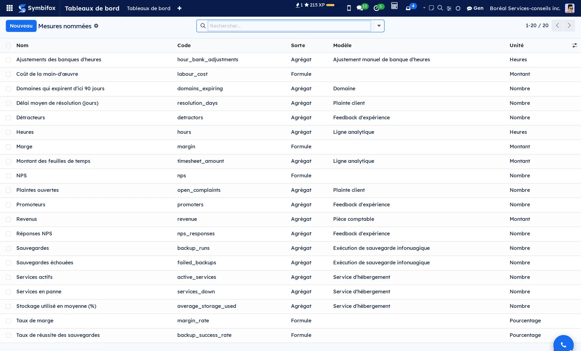Image resolution: width=581 pixels, height=351 pixels.
Task: Sort by the Code column header
Action: click(x=184, y=45)
